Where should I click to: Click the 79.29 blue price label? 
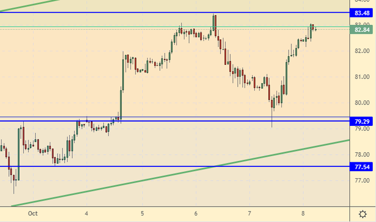coord(362,120)
